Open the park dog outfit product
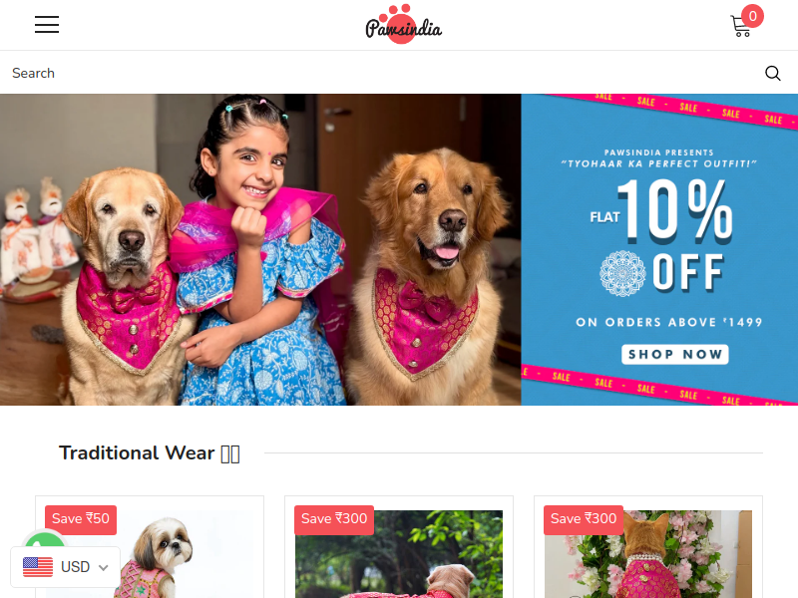 tap(399, 554)
